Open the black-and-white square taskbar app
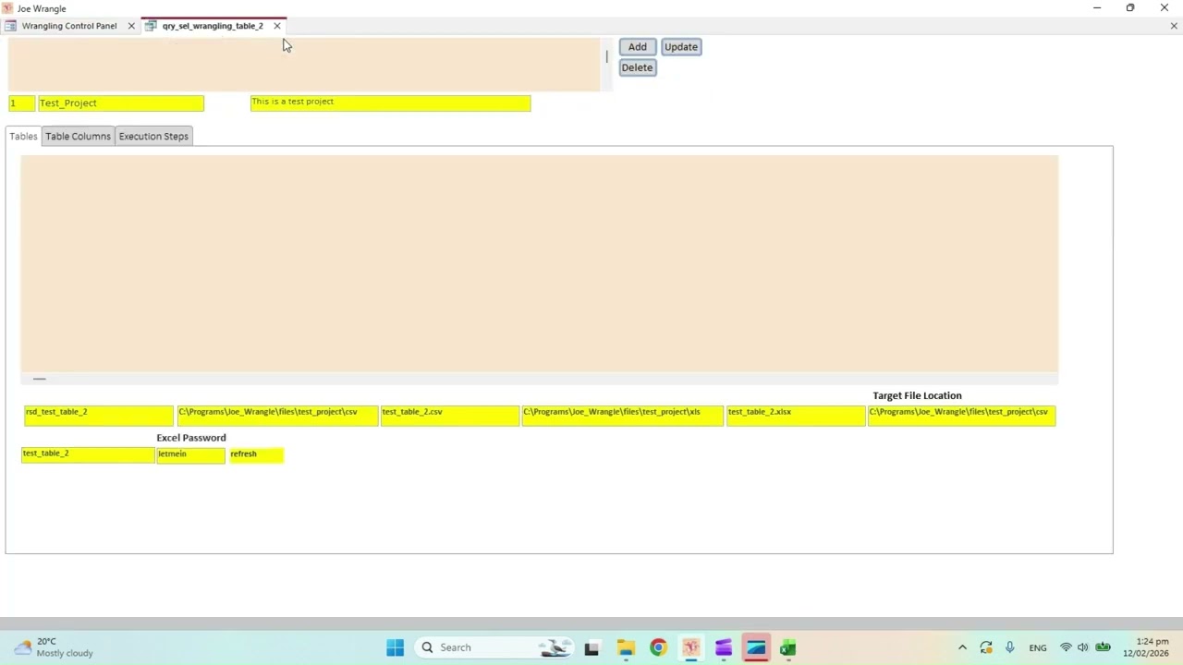The image size is (1183, 665). 591,647
